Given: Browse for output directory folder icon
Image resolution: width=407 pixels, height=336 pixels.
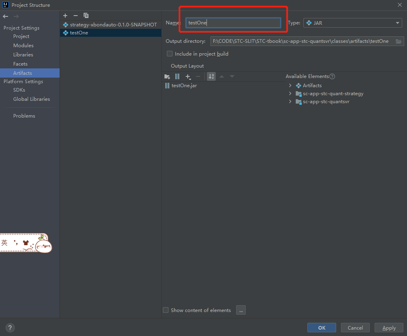Looking at the screenshot, I should coord(399,41).
